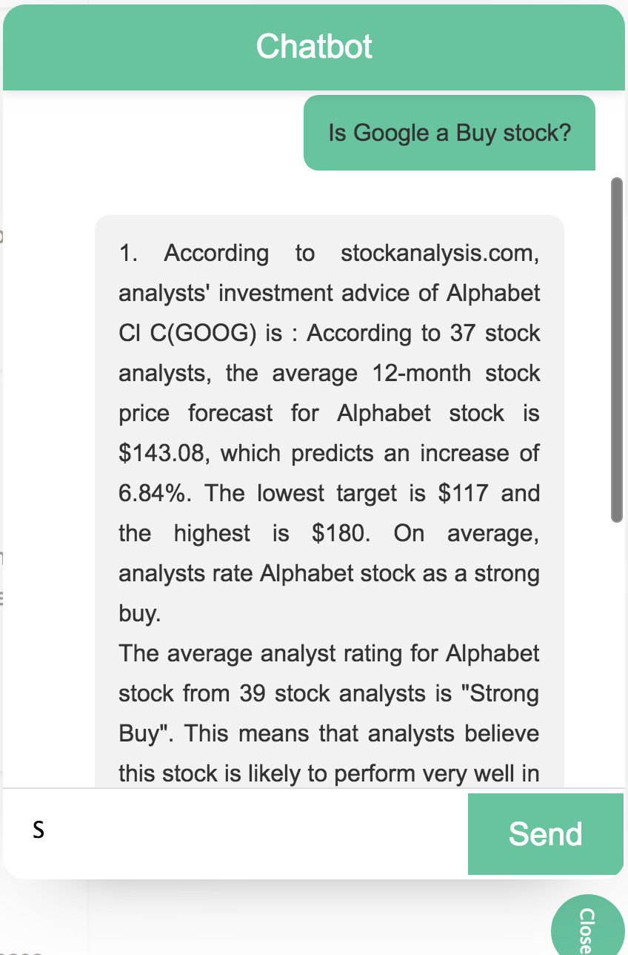This screenshot has height=955, width=628.
Task: Click the Chatbot header title
Action: tap(314, 46)
